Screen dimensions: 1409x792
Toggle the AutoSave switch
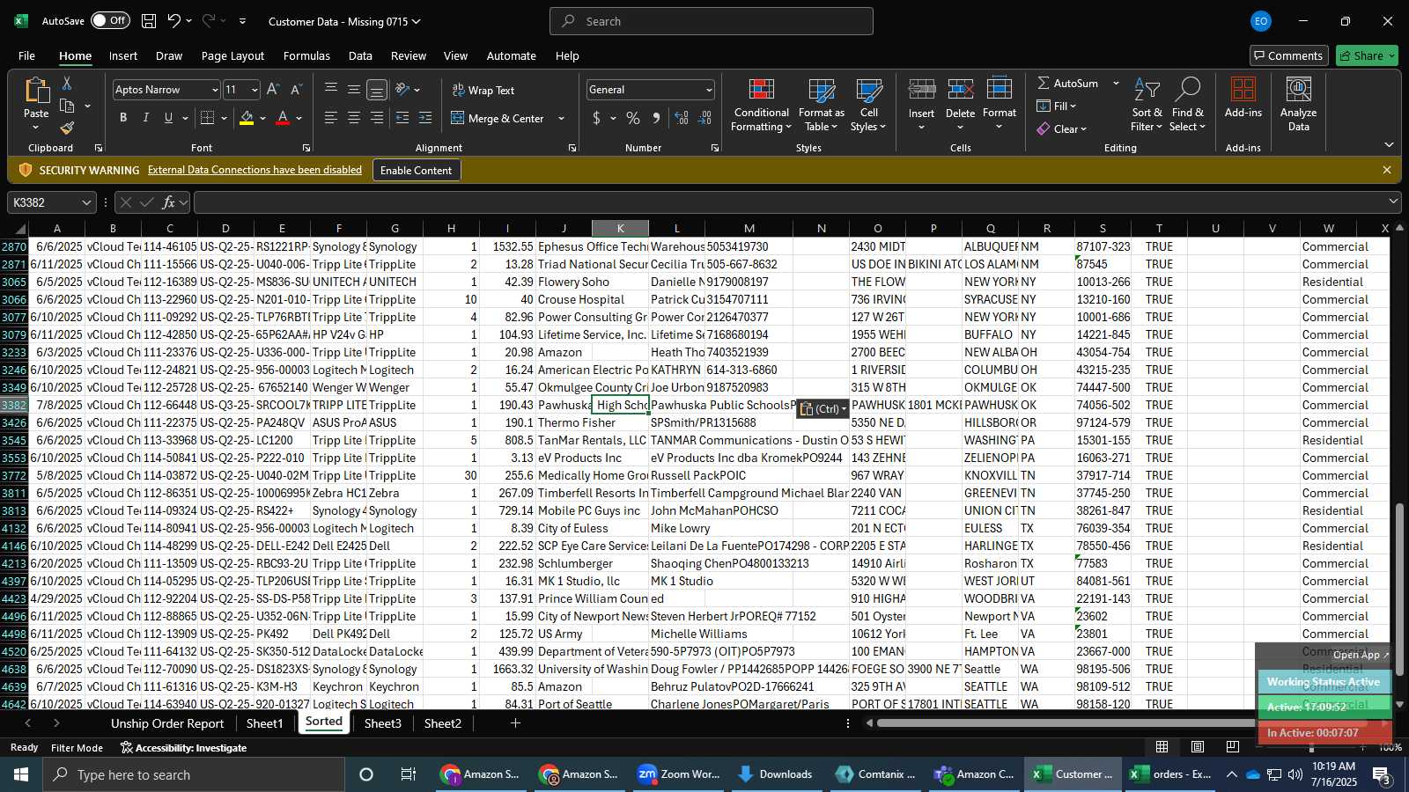(110, 21)
